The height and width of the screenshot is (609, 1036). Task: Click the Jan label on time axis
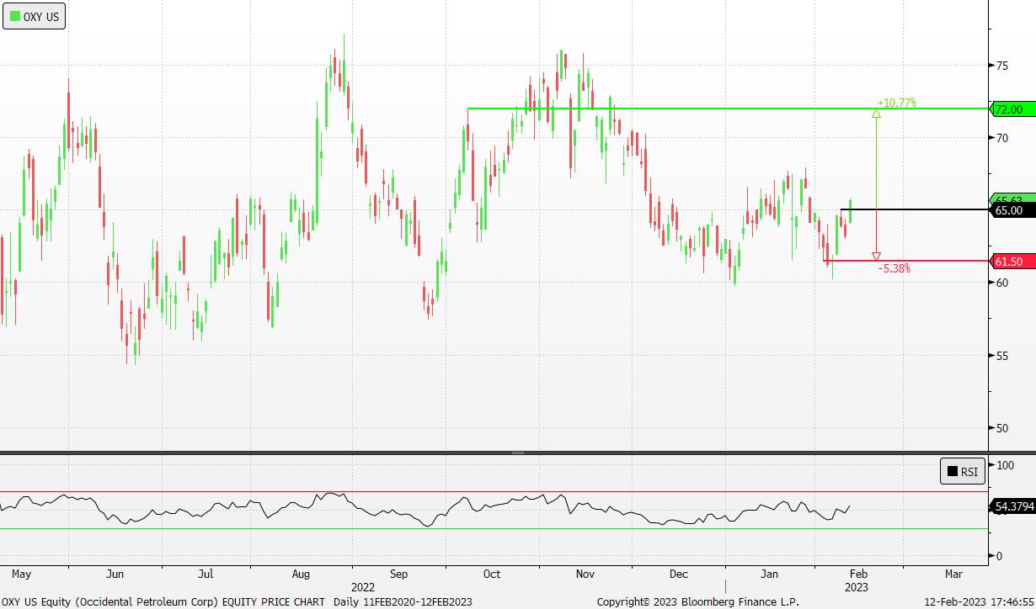769,575
